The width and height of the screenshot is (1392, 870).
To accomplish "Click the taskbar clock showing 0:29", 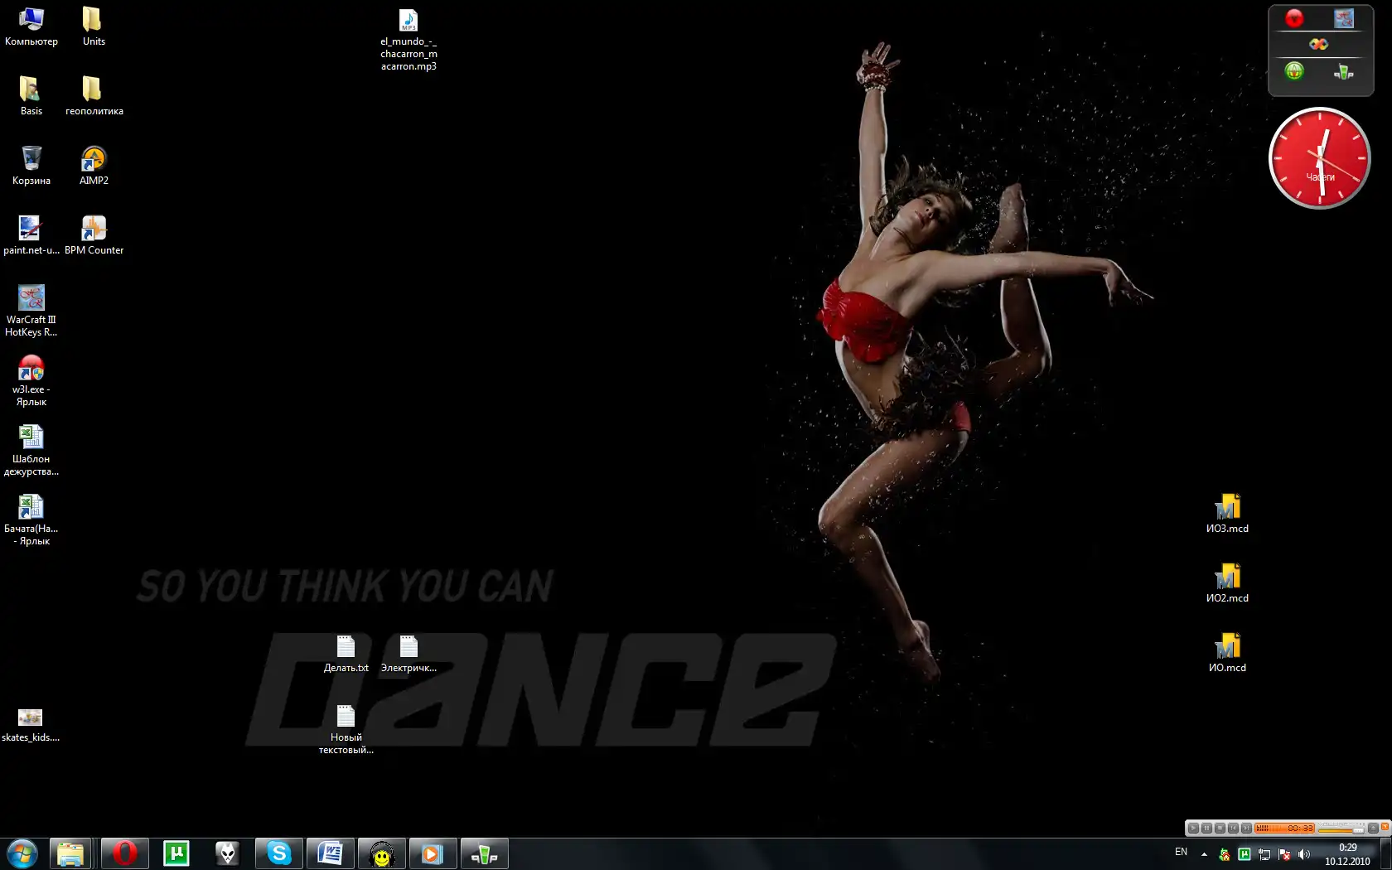I will pyautogui.click(x=1347, y=853).
